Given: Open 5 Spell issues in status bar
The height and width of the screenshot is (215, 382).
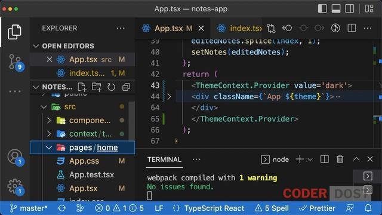Looking at the screenshot, I should [272, 208].
